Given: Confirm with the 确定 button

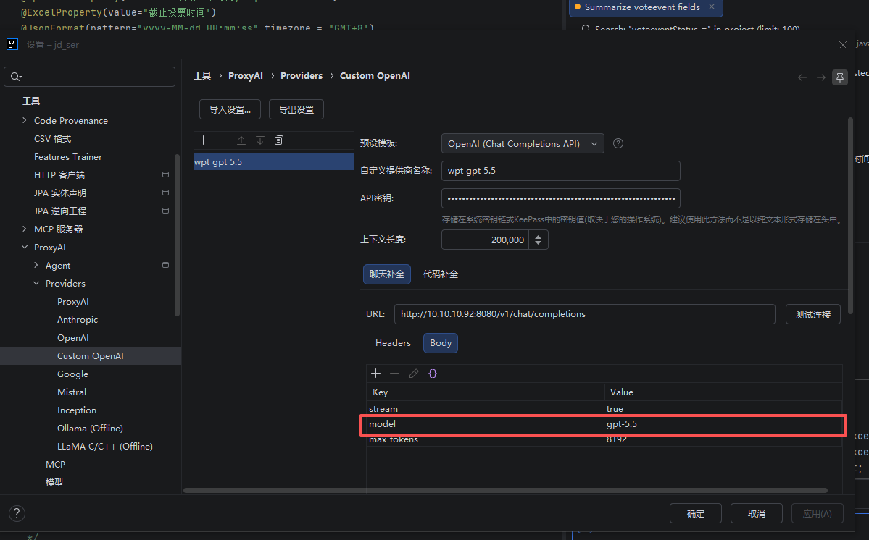Looking at the screenshot, I should 696,513.
